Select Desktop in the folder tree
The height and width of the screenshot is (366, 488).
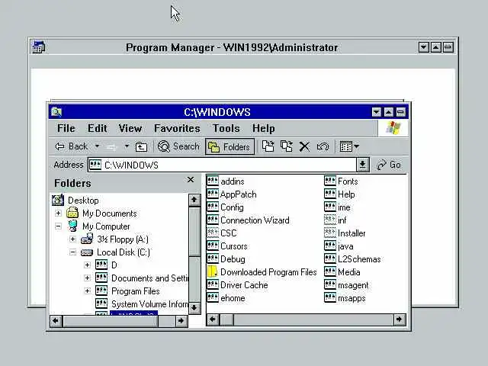point(83,201)
